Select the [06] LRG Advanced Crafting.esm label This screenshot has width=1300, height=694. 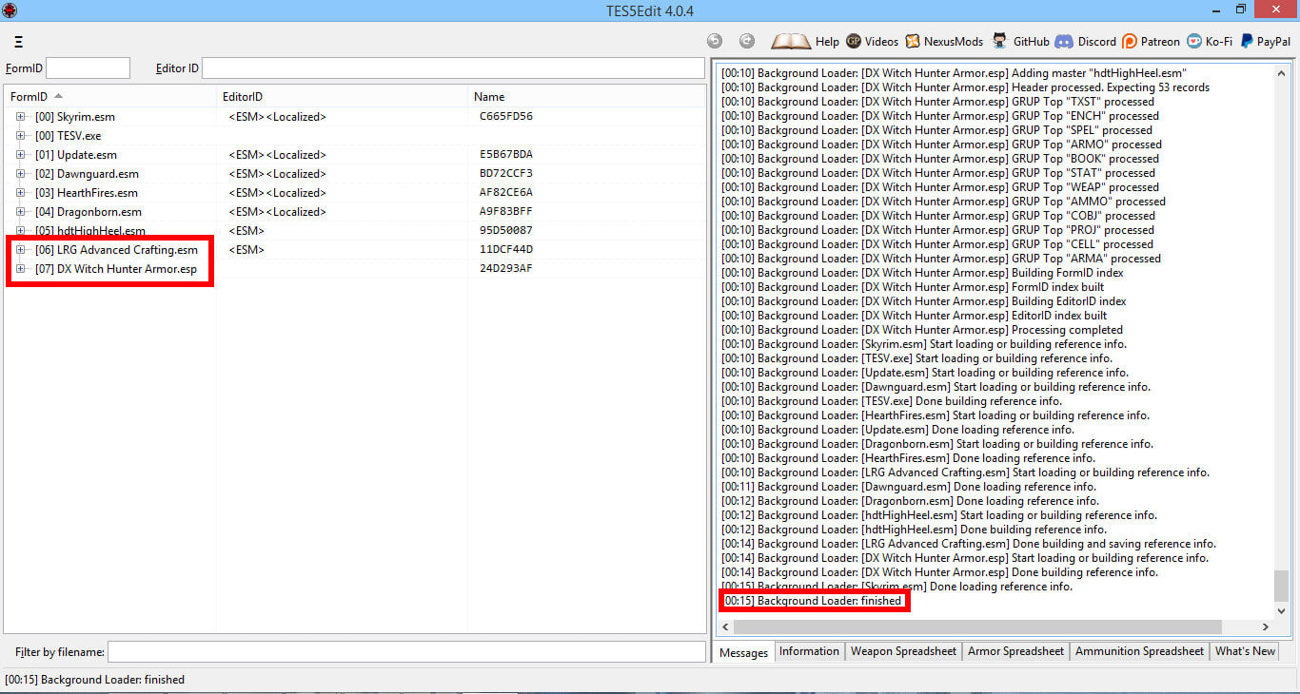(116, 250)
